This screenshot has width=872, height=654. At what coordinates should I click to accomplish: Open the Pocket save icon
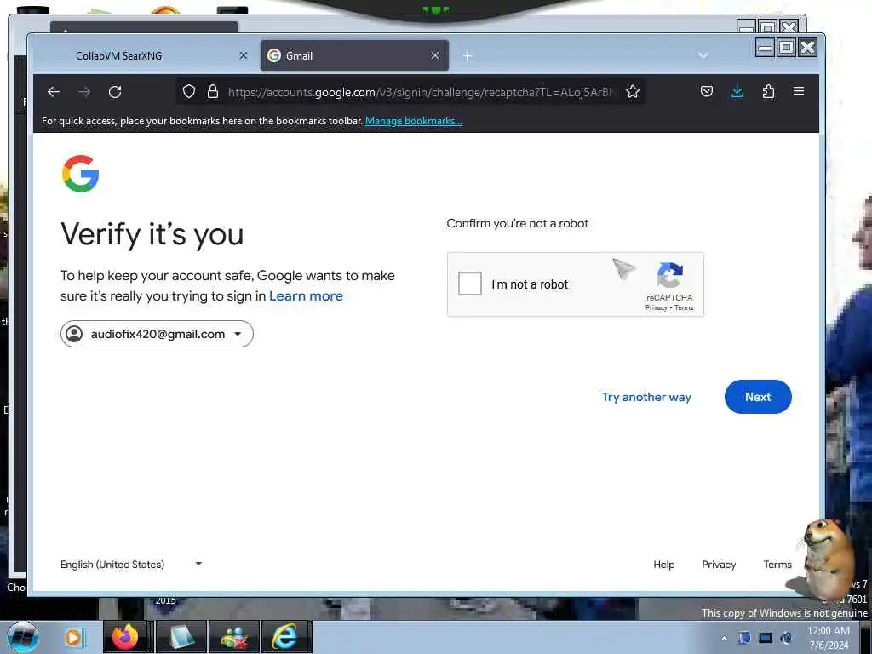706,91
